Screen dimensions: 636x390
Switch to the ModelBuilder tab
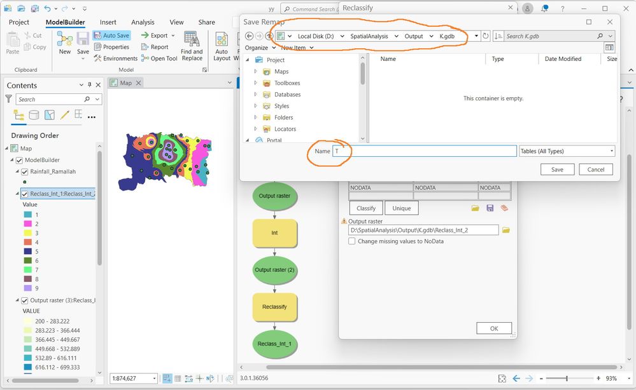pos(66,22)
